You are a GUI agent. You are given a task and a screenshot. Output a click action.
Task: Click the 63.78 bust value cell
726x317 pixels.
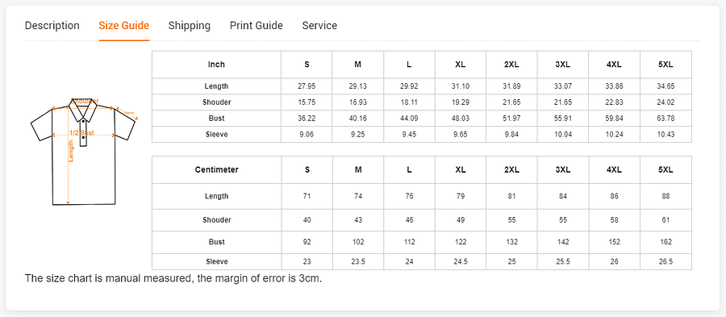click(x=665, y=119)
